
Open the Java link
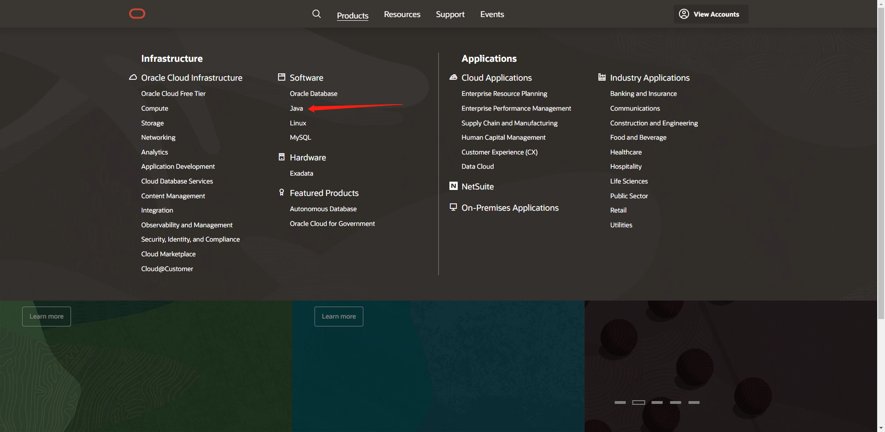click(x=296, y=108)
